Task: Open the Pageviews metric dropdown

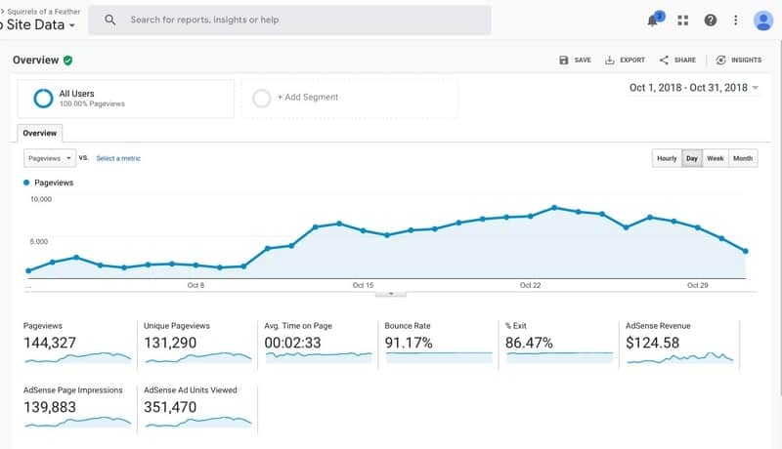Action: 50,158
